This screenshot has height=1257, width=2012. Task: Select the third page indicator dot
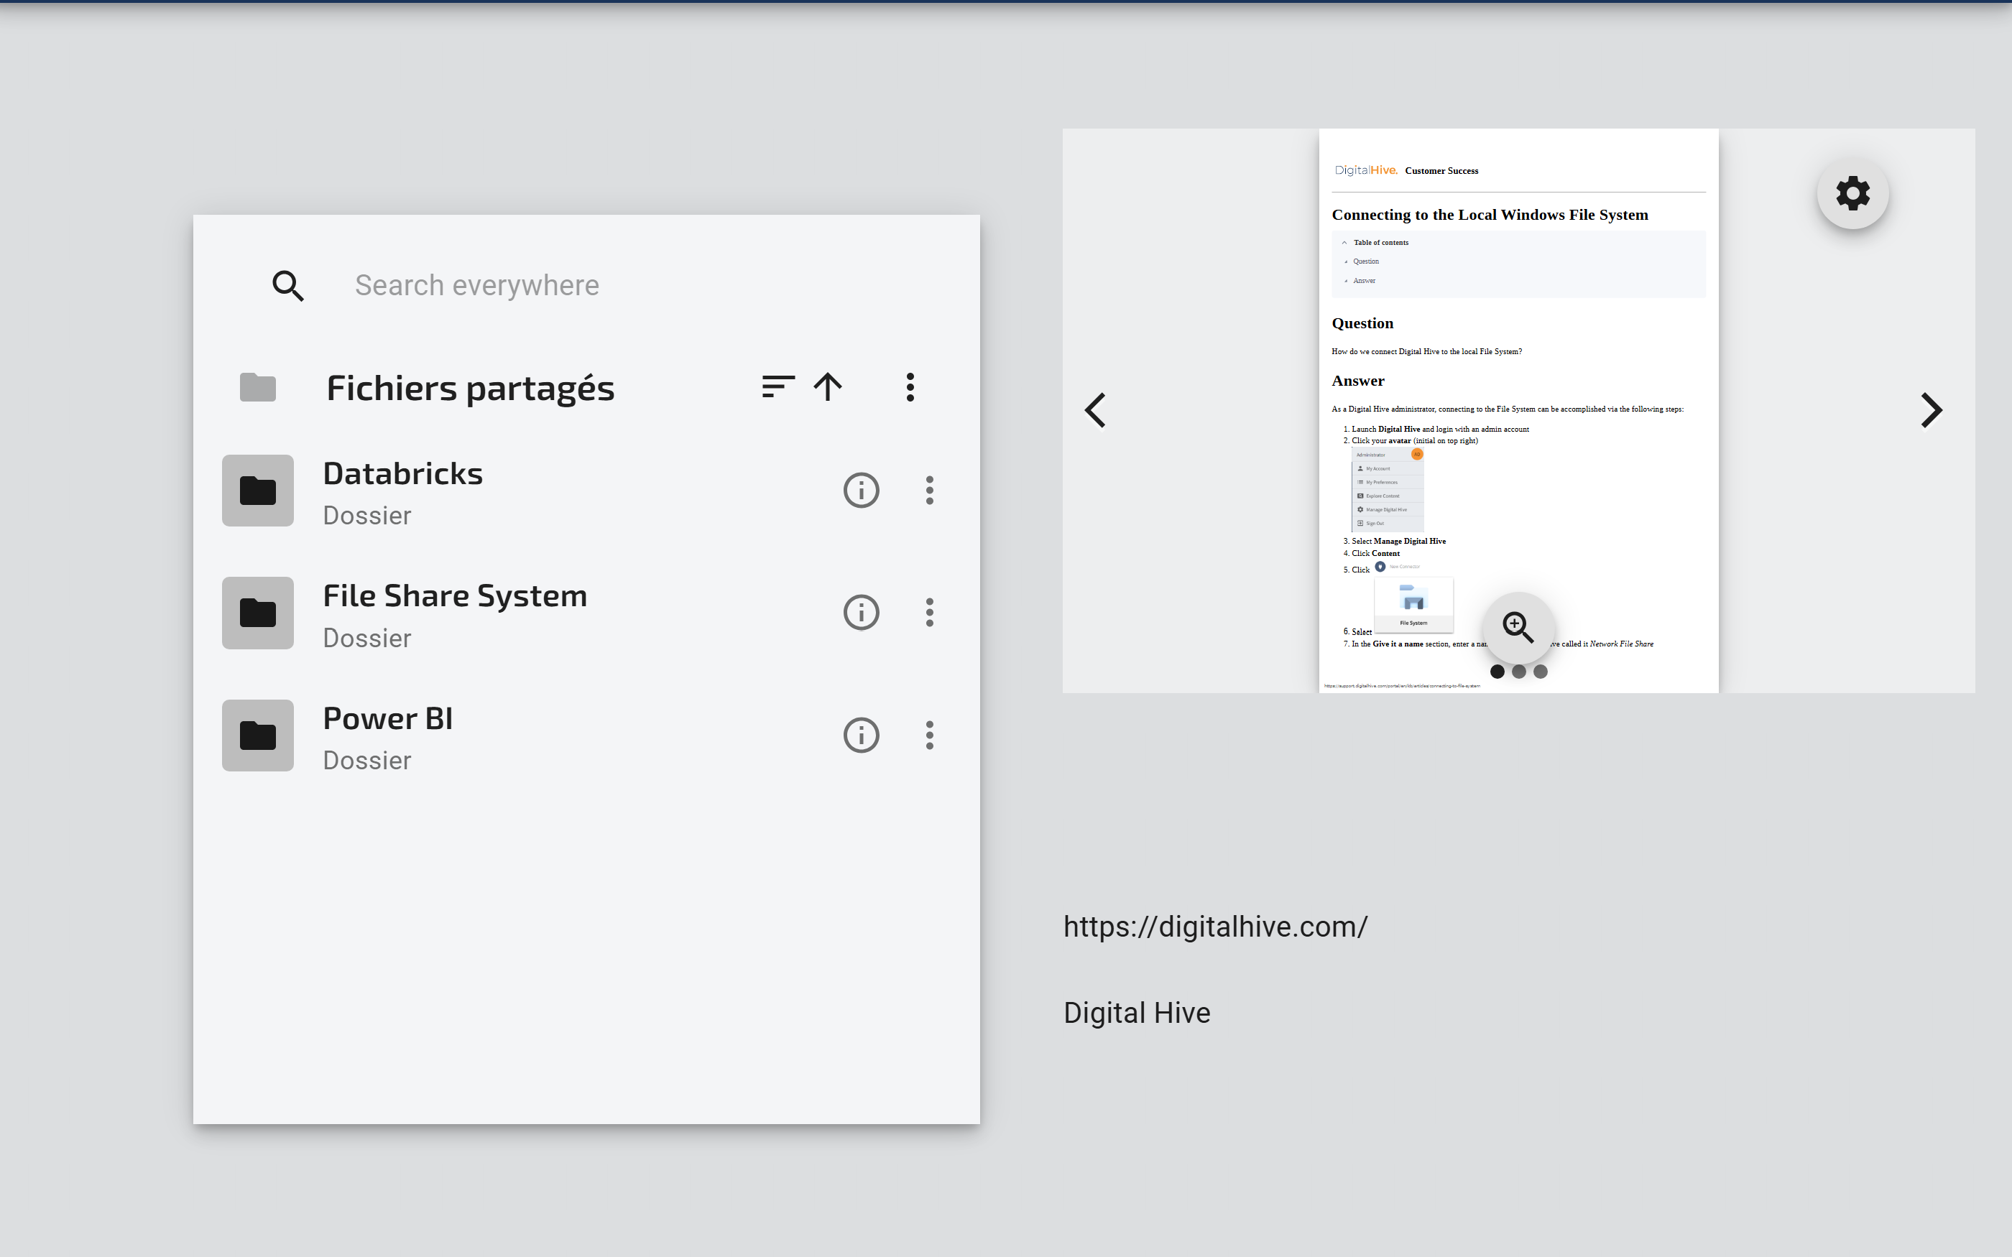(1541, 672)
